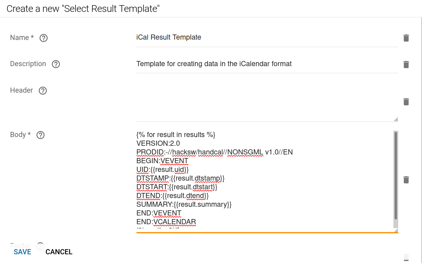Save the new Select Result Template
This screenshot has height=263, width=422.
click(22, 252)
